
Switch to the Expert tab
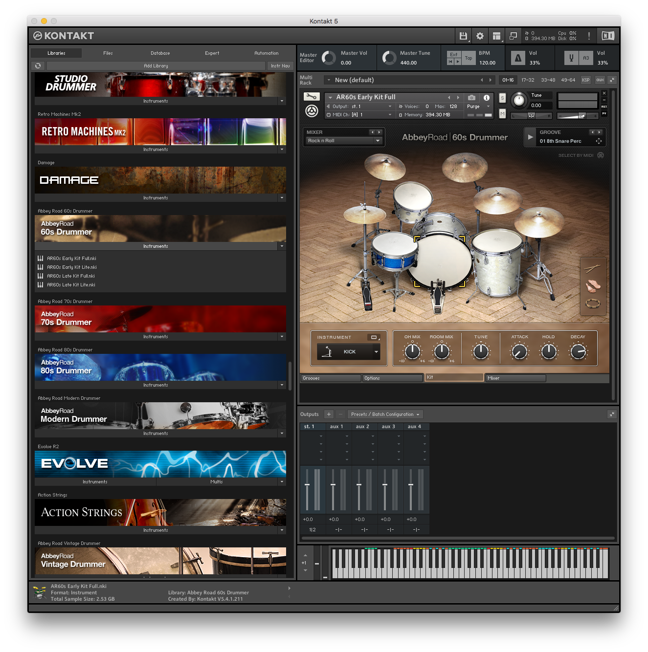coord(212,53)
